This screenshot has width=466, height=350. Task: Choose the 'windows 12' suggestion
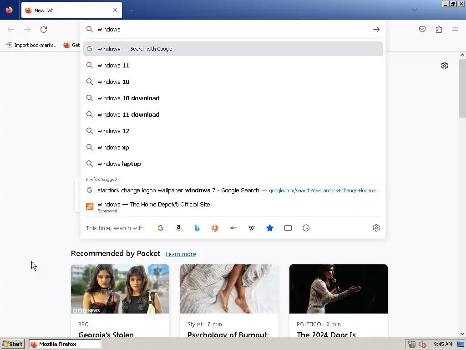click(233, 131)
